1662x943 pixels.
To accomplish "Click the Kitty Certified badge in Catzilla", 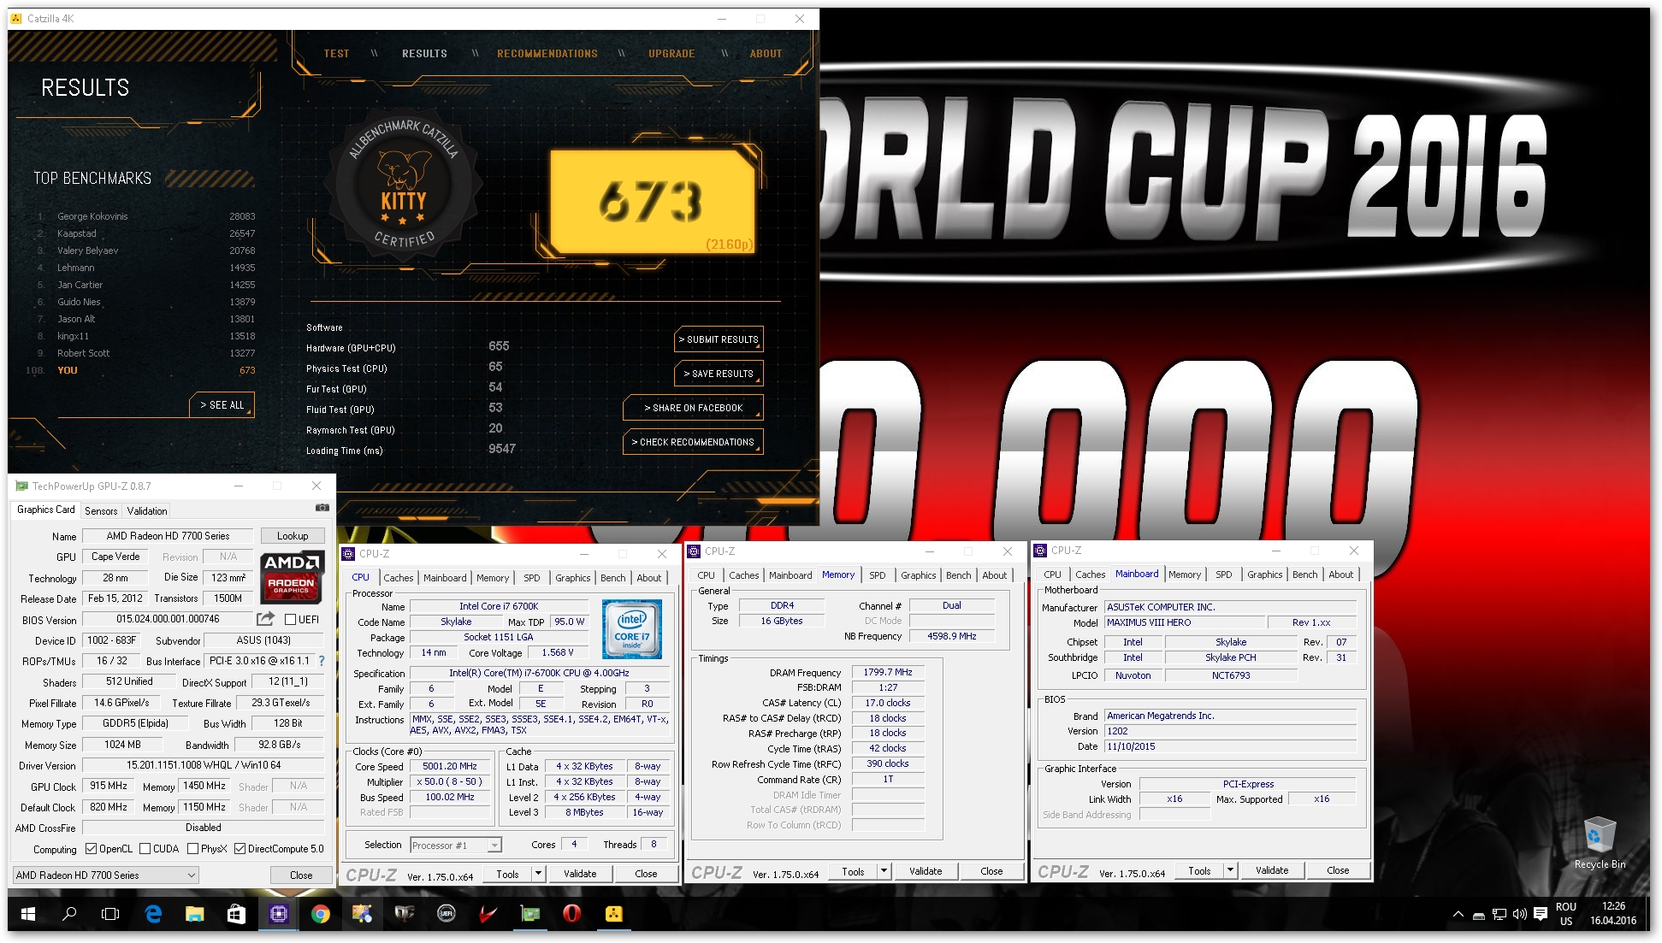I will (x=403, y=187).
